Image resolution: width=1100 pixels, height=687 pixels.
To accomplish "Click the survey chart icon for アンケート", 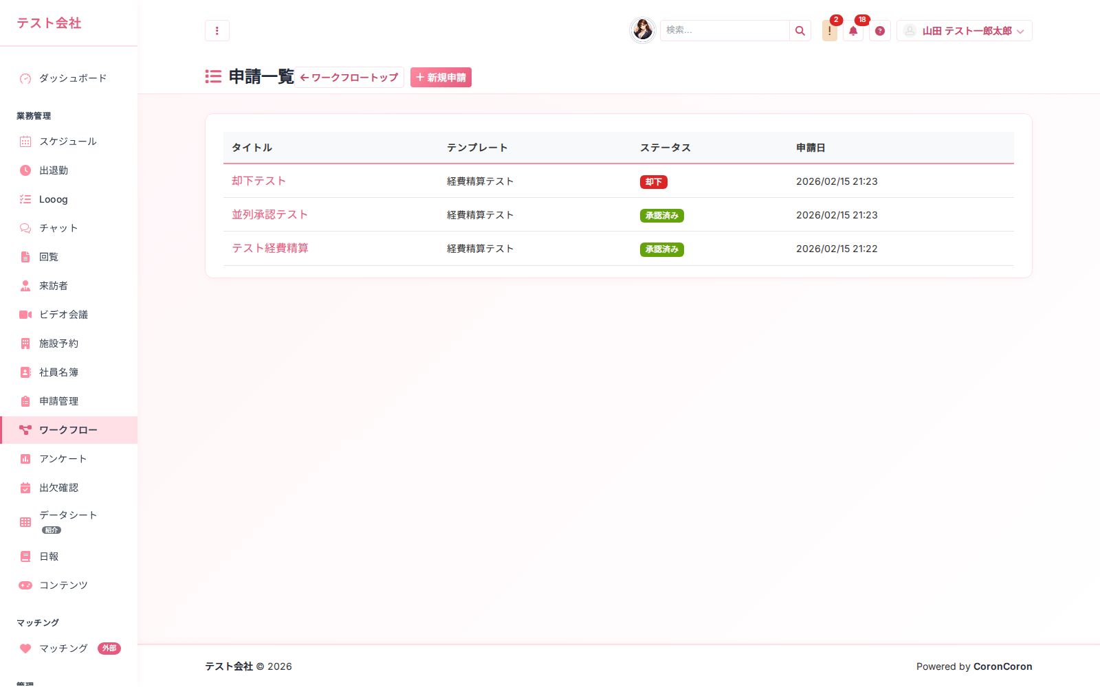I will [25, 459].
